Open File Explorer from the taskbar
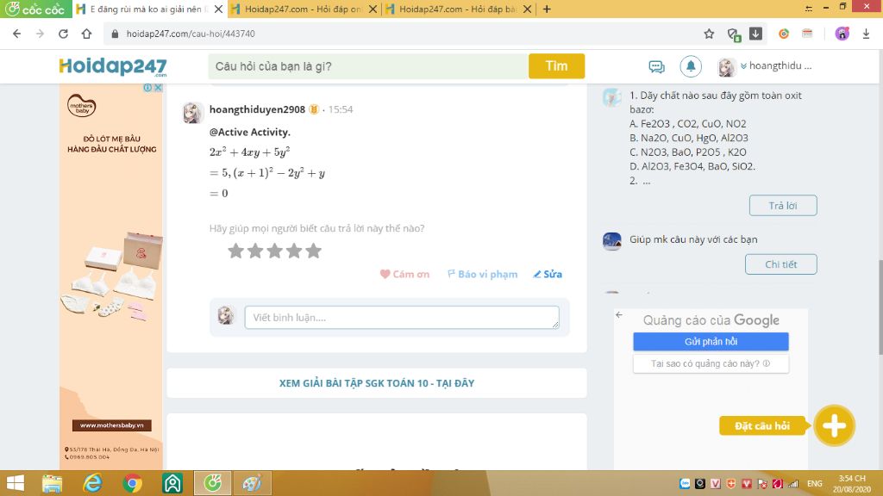This screenshot has height=496, width=883. 52,483
